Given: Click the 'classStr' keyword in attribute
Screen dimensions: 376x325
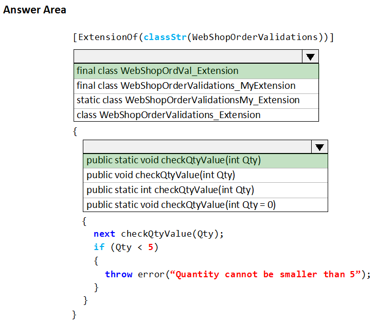Looking at the screenshot, I should (165, 37).
